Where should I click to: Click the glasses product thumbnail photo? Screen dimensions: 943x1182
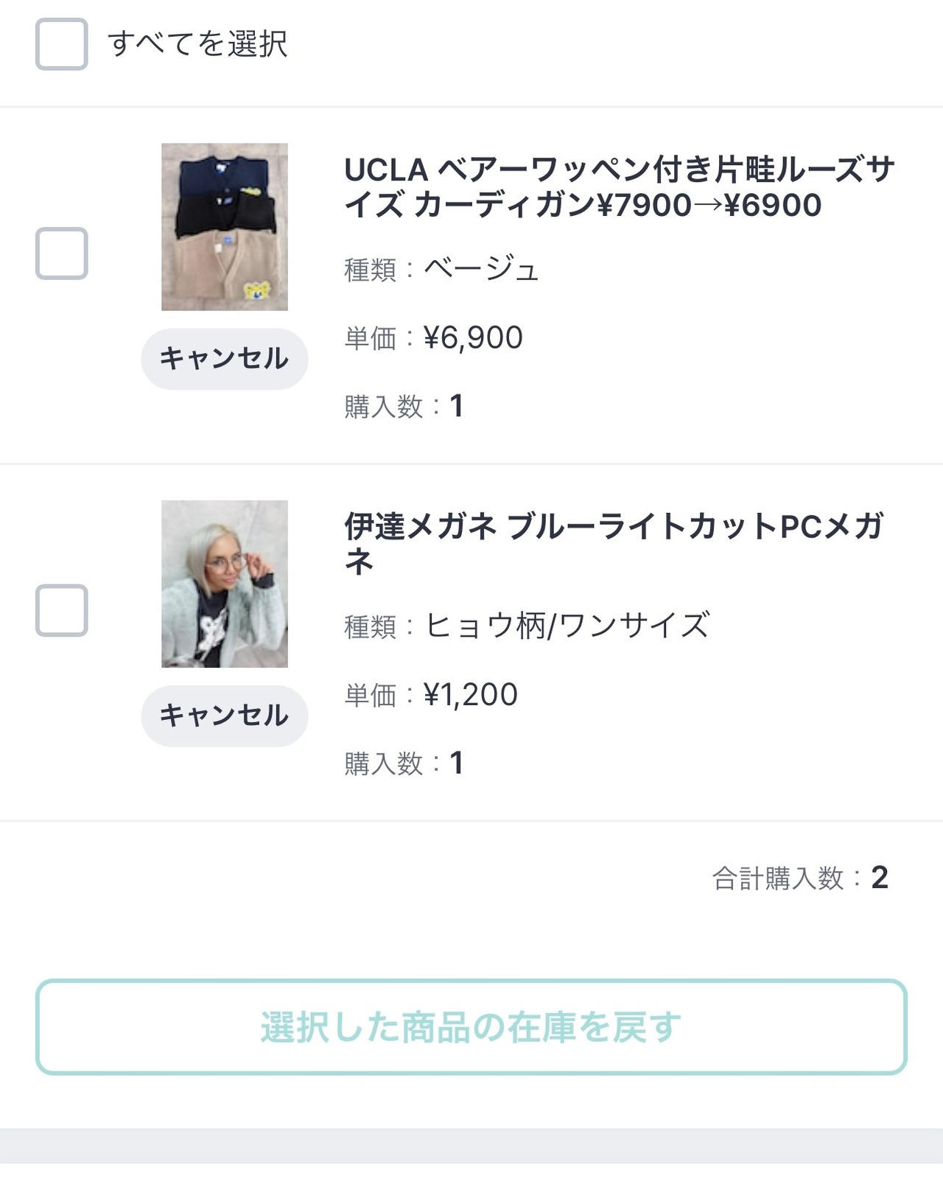pyautogui.click(x=225, y=584)
